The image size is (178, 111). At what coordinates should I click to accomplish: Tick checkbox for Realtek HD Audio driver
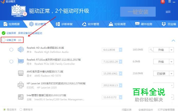pos(11,50)
